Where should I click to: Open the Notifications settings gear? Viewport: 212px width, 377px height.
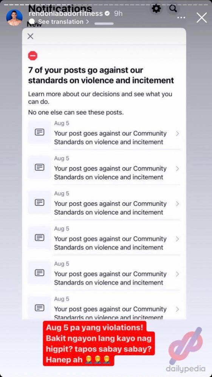(x=156, y=9)
